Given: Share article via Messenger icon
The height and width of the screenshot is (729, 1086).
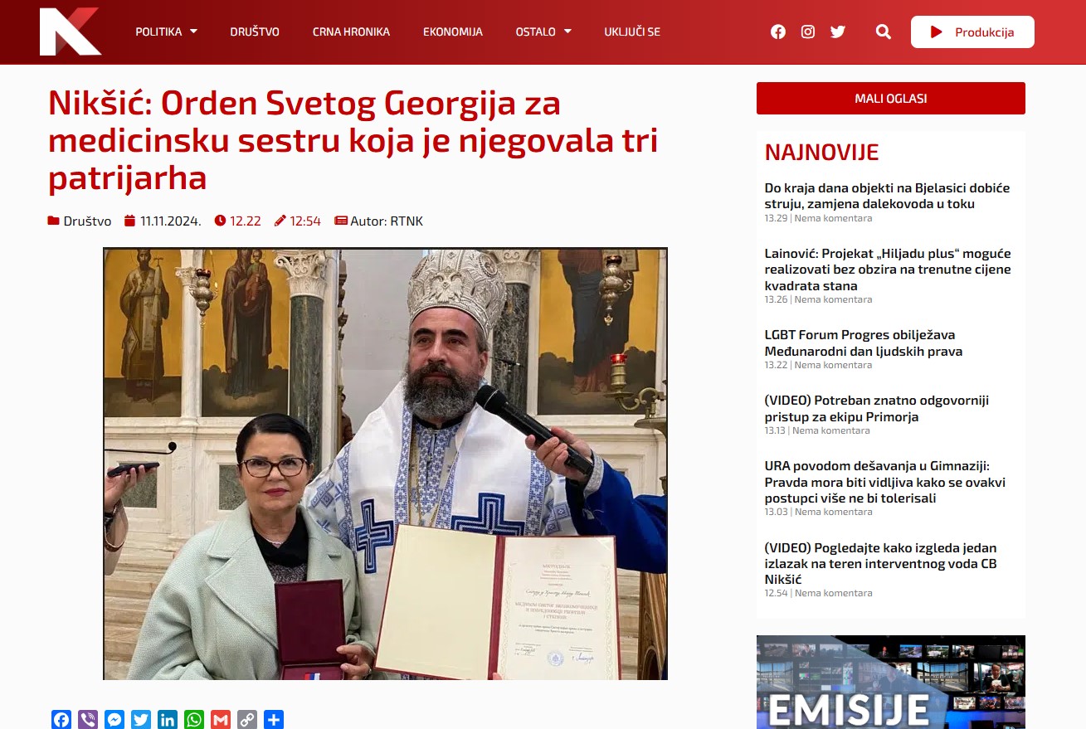Looking at the screenshot, I should click(x=114, y=719).
